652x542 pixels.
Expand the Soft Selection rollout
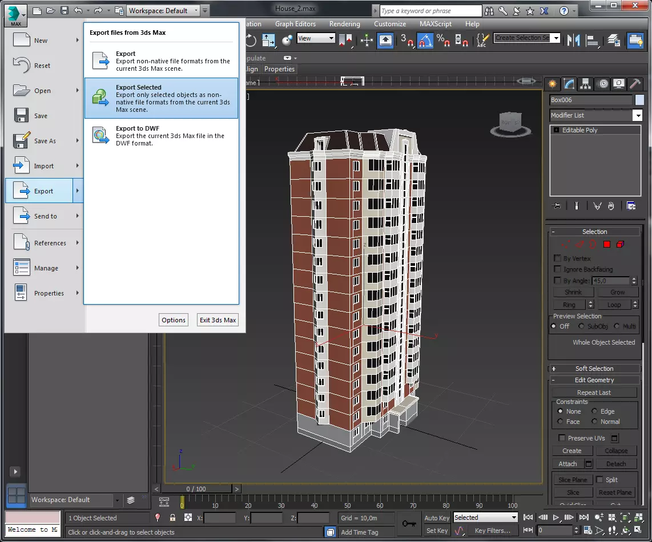[x=594, y=369]
